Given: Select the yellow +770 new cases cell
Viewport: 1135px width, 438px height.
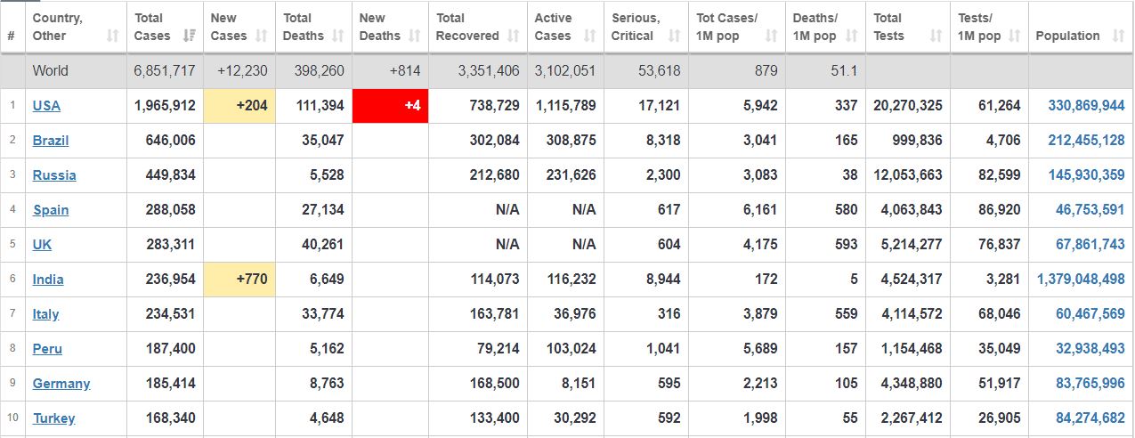Looking at the screenshot, I should pos(239,280).
